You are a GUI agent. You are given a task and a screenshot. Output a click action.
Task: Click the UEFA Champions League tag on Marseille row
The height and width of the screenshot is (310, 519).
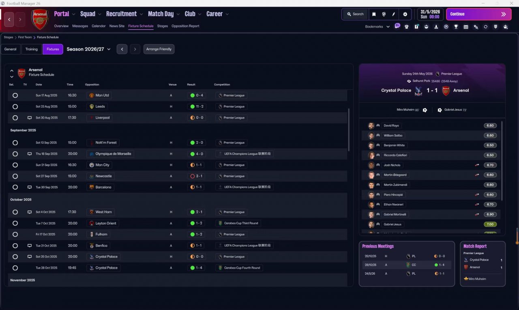244,154
